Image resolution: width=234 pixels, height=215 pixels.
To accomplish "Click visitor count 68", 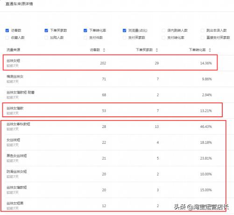I will point(104,95).
